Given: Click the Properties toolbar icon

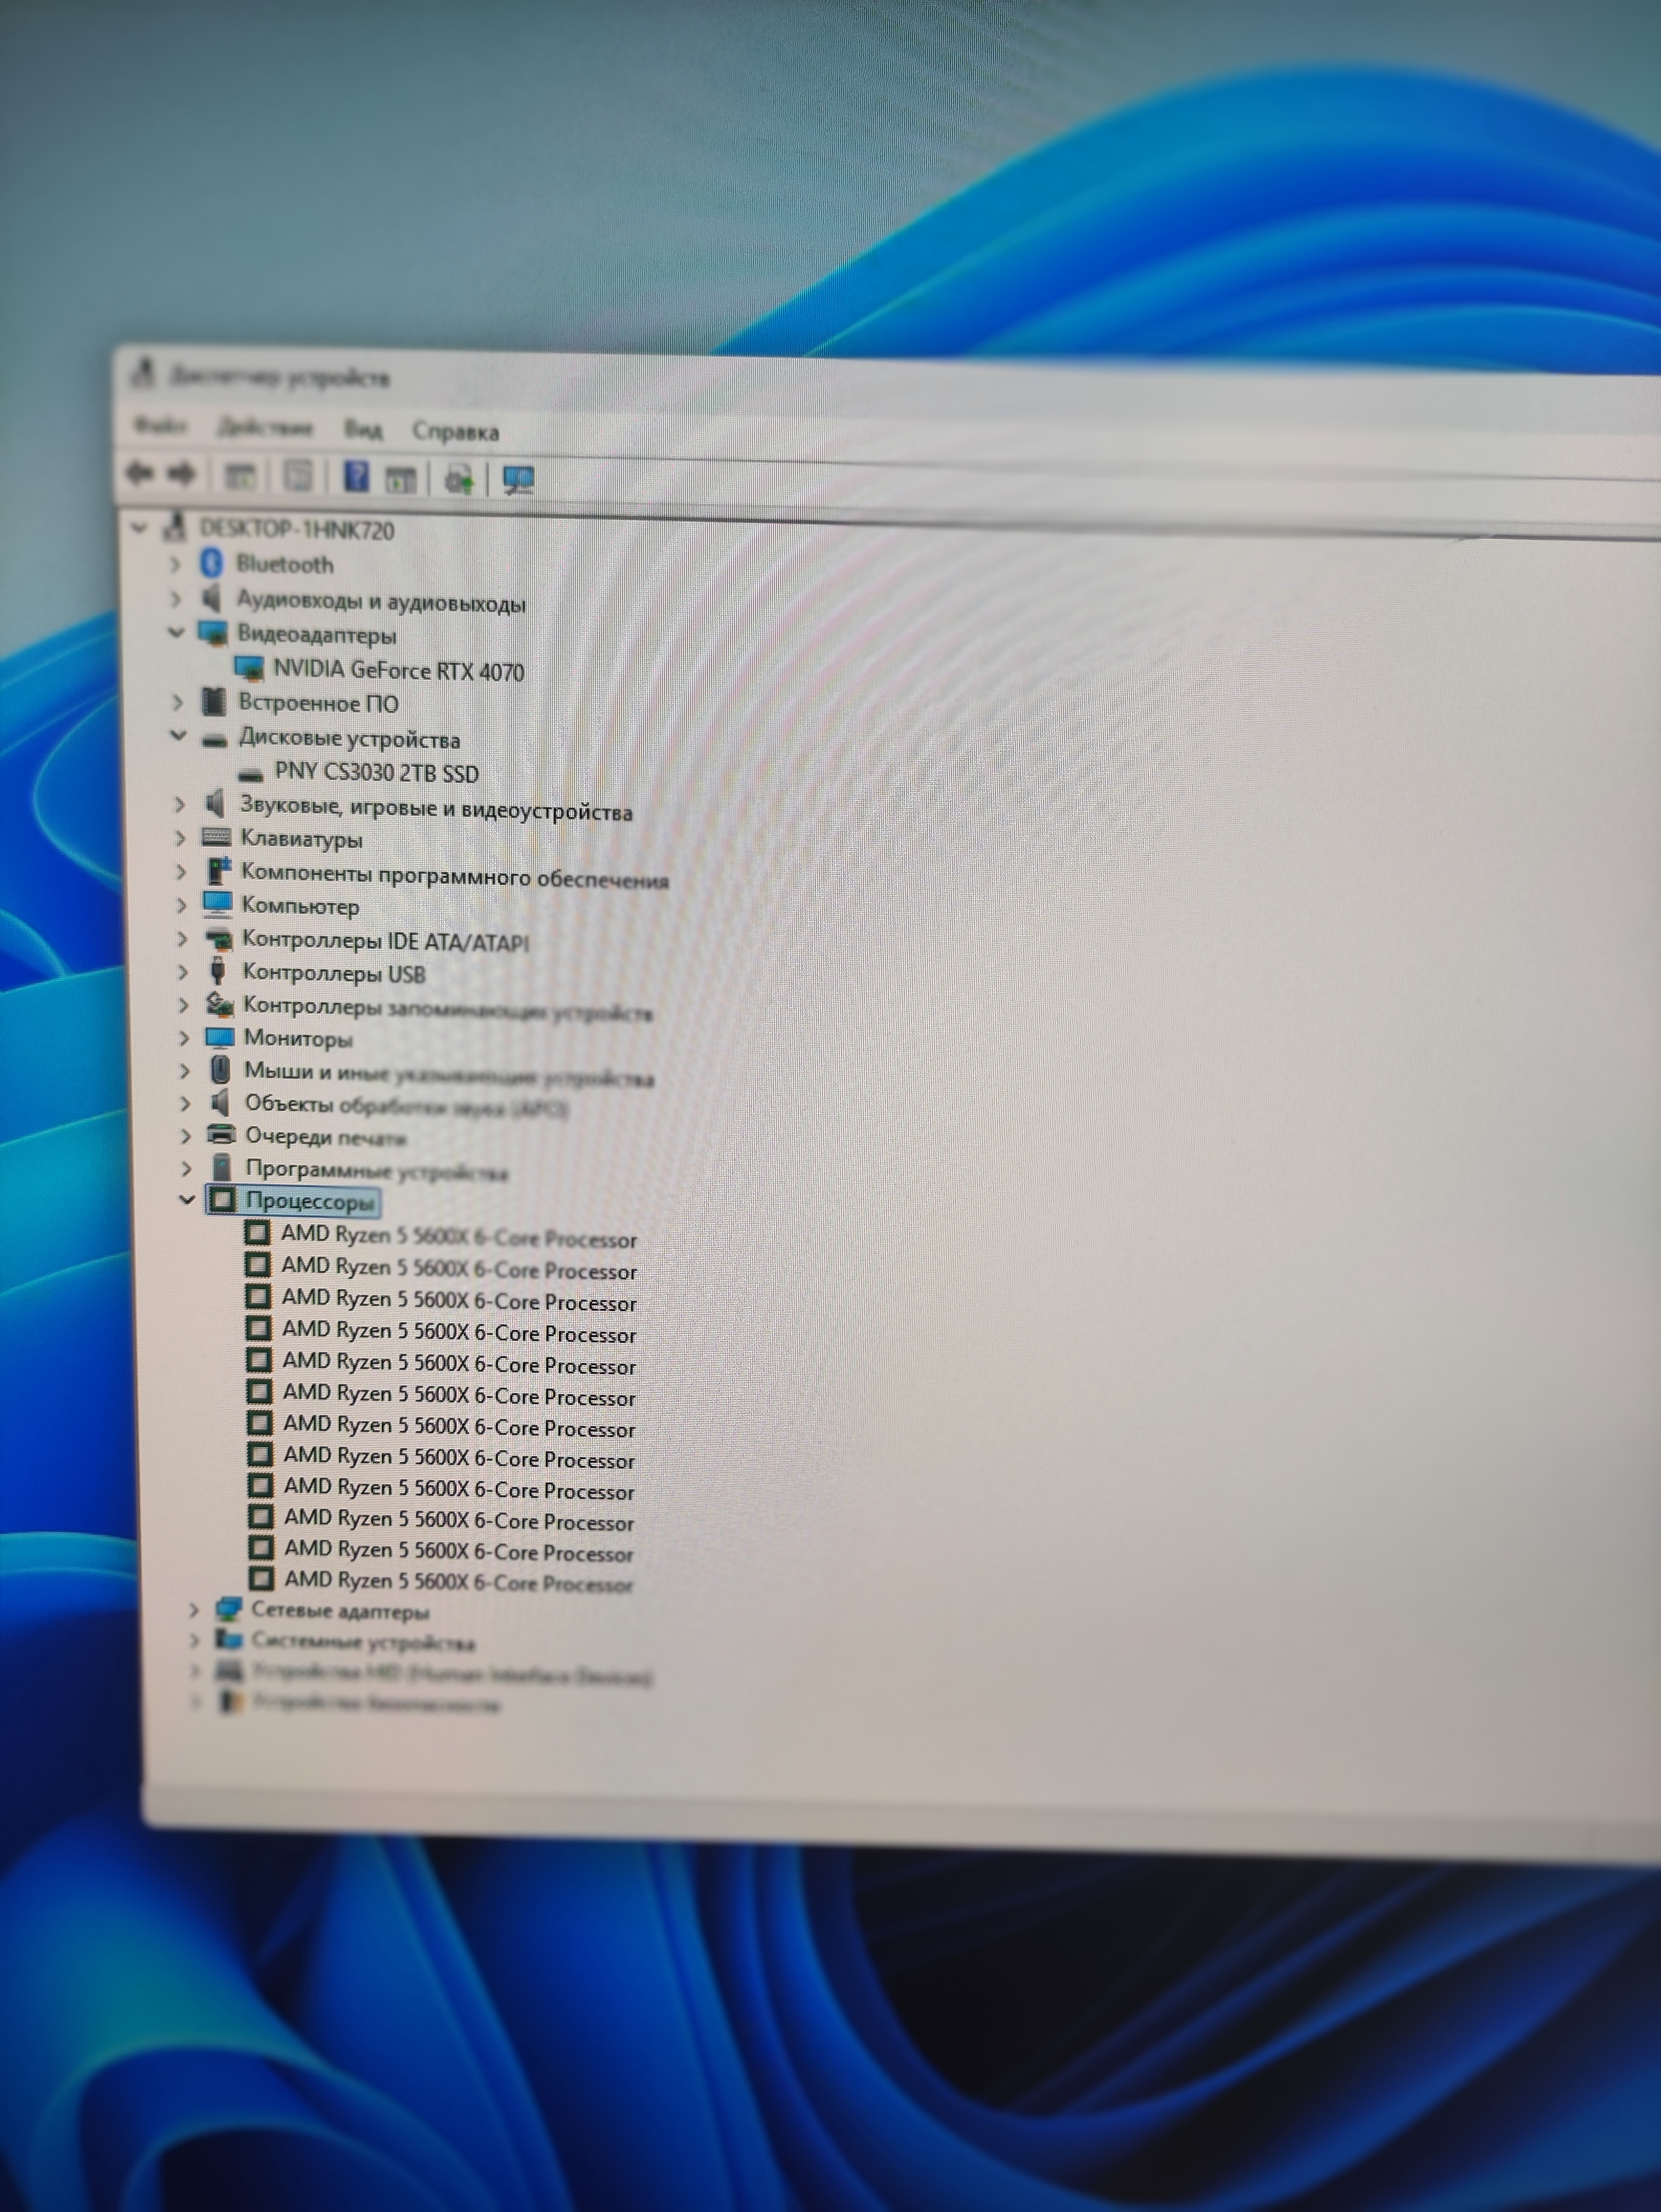Looking at the screenshot, I should tap(298, 476).
